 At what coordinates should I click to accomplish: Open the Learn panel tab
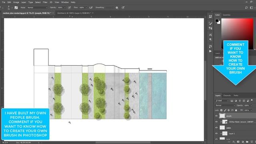coord(218,53)
